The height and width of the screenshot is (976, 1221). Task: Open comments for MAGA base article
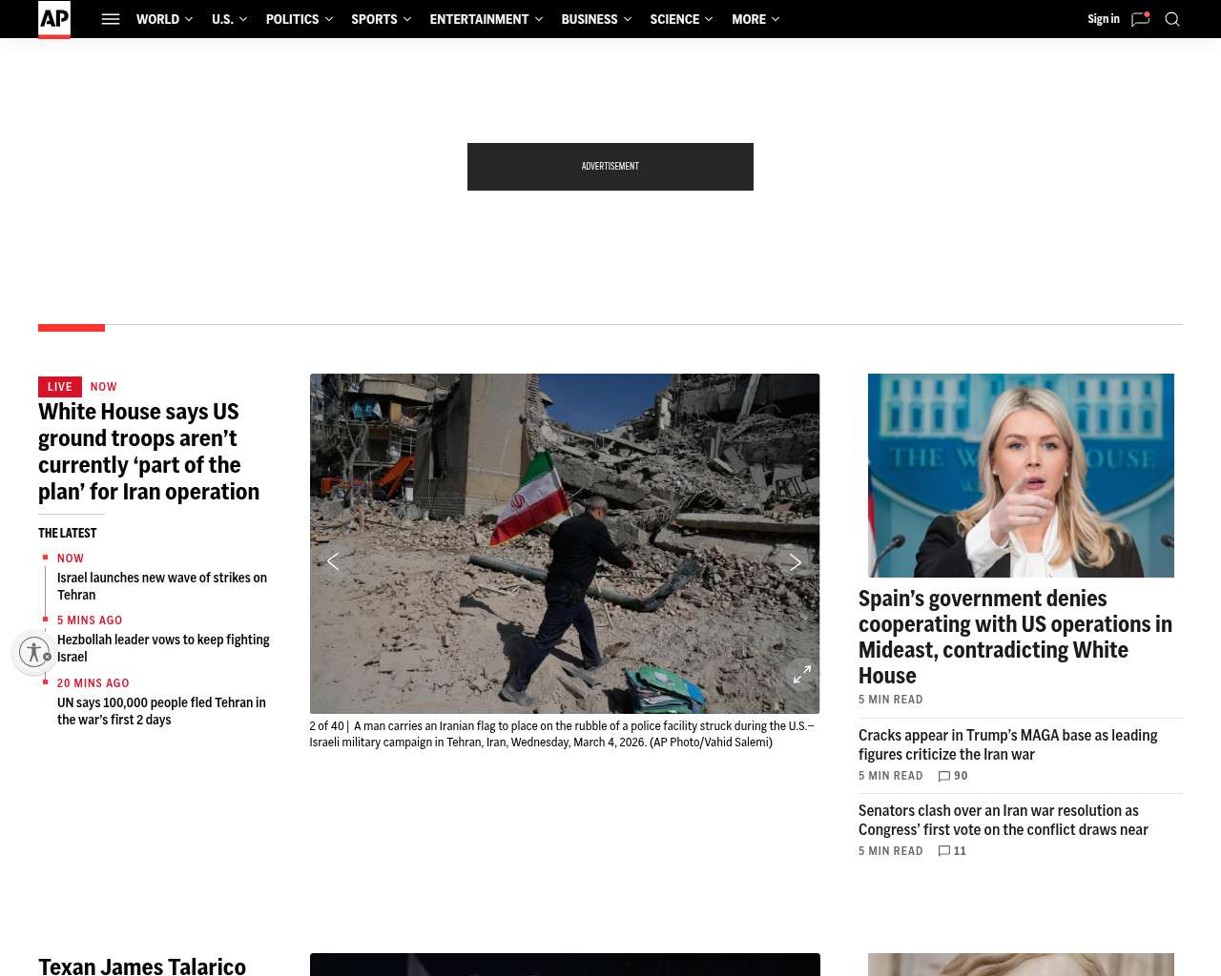coord(953,776)
